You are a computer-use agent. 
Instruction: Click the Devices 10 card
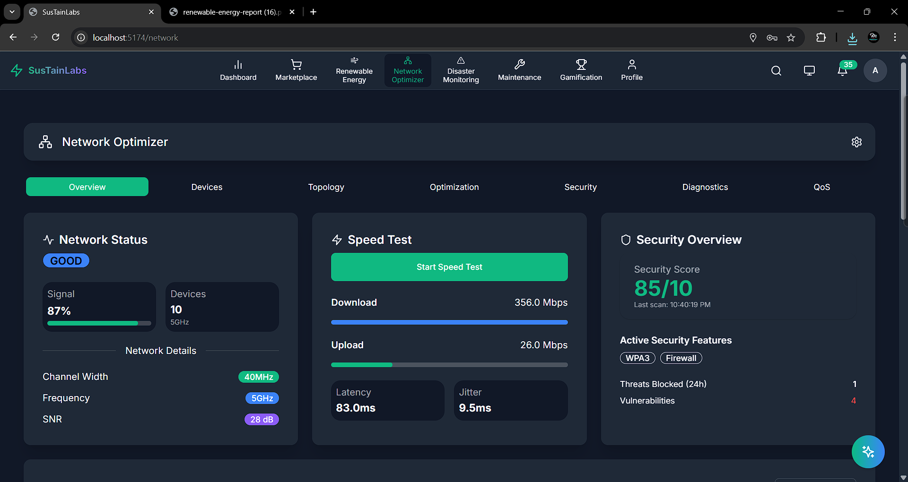click(222, 307)
